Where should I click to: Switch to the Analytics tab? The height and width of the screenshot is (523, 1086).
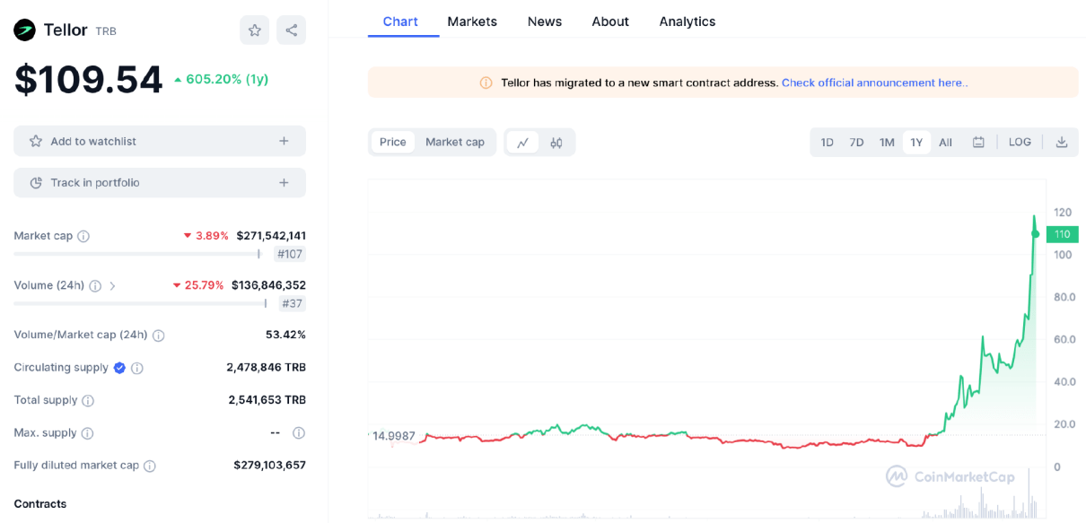point(687,22)
